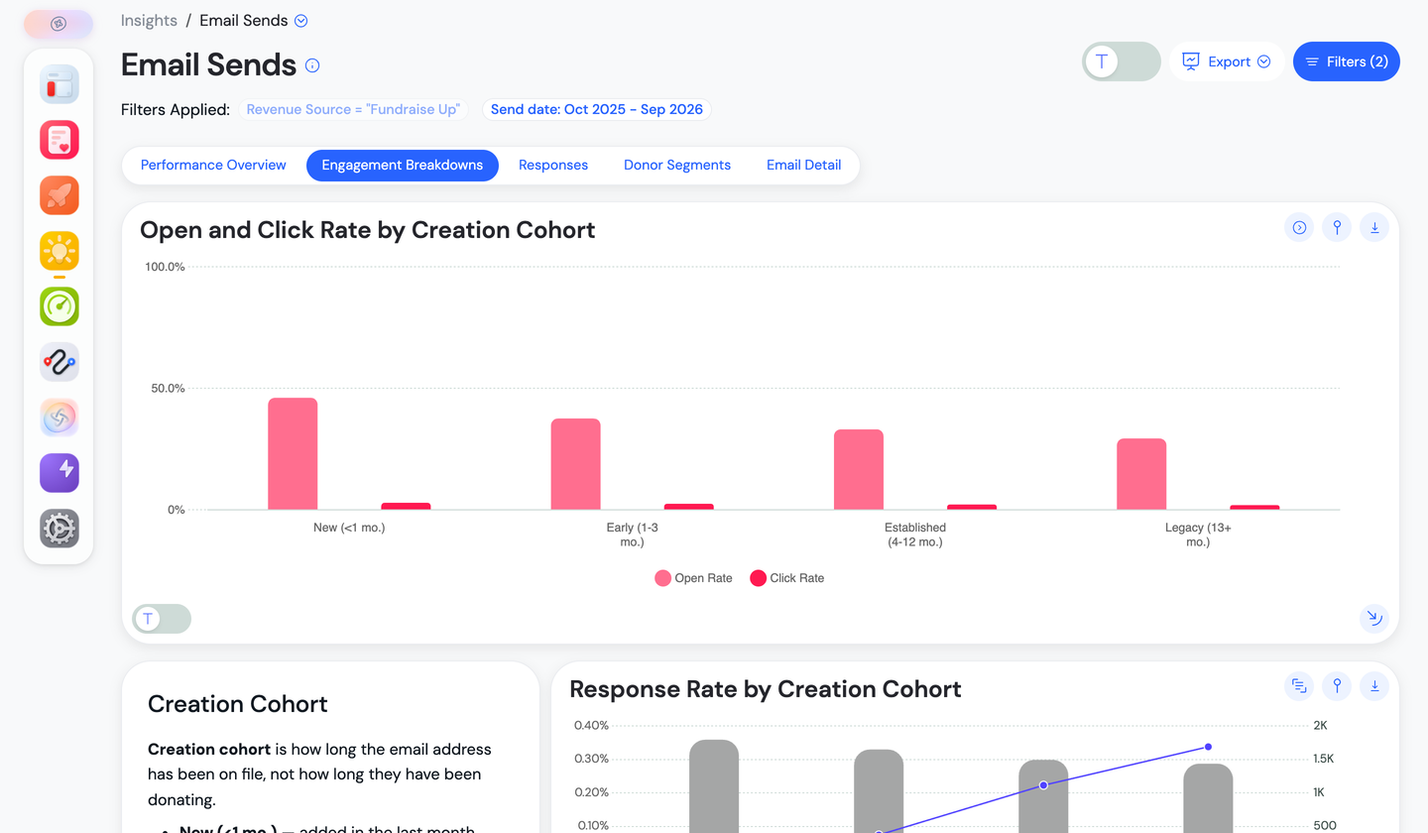Open the Donor Segments tab

tap(677, 166)
